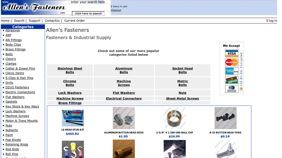
Task: Open Stainless Steel Bolts popular category
Action: point(70,71)
